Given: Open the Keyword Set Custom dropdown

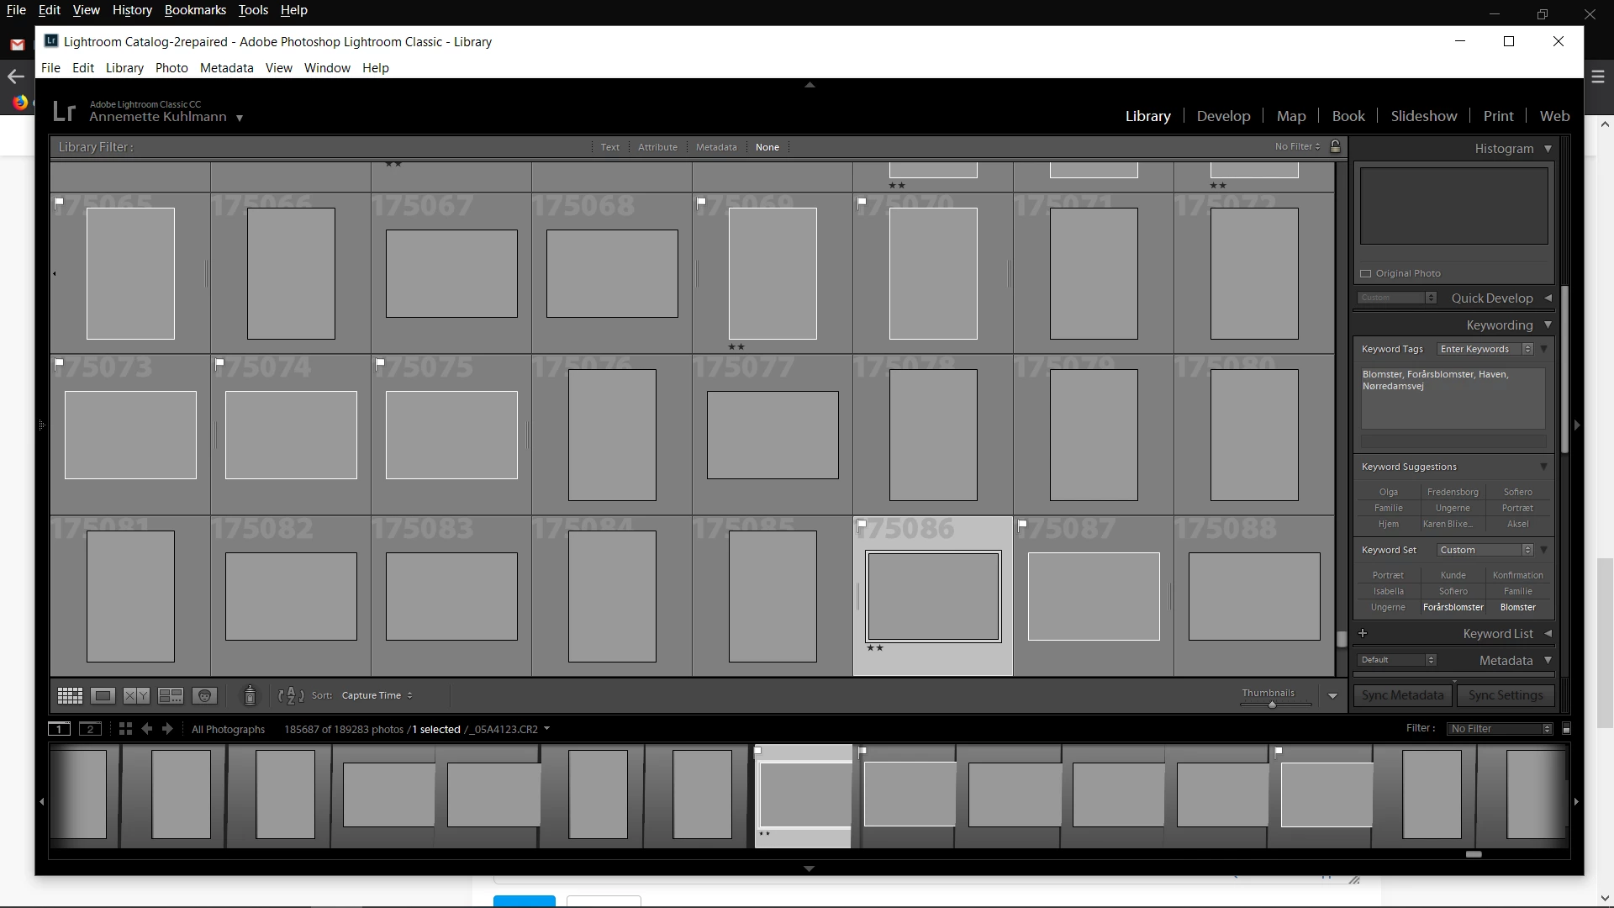Looking at the screenshot, I should pos(1485,550).
